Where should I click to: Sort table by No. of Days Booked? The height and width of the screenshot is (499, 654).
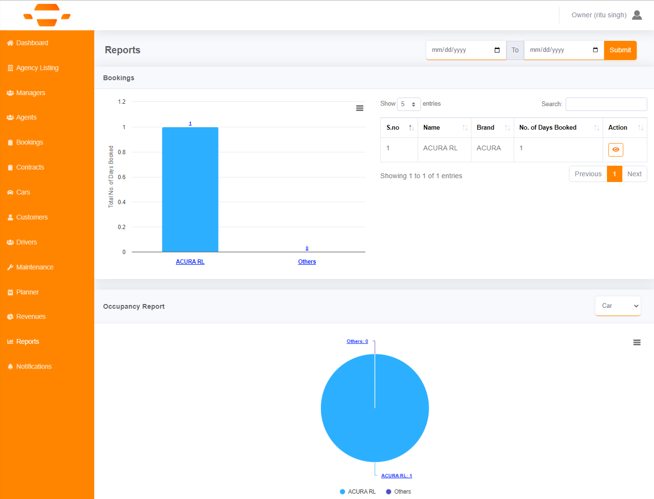[x=557, y=128]
